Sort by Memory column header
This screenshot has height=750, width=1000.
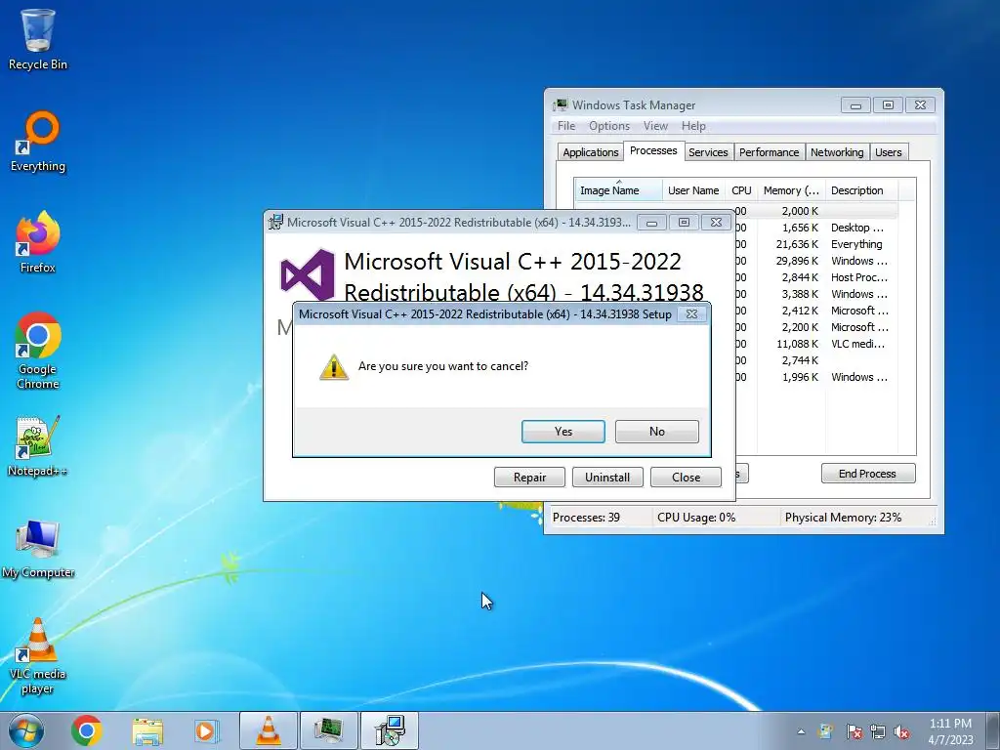click(x=791, y=190)
